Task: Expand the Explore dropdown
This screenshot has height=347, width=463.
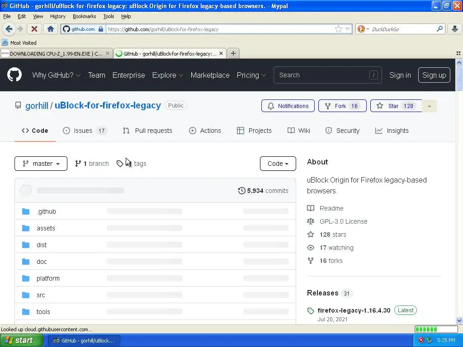Action: 168,75
